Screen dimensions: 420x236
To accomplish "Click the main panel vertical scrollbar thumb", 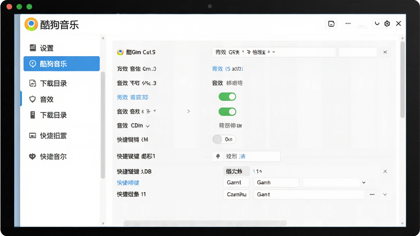I will [402, 79].
